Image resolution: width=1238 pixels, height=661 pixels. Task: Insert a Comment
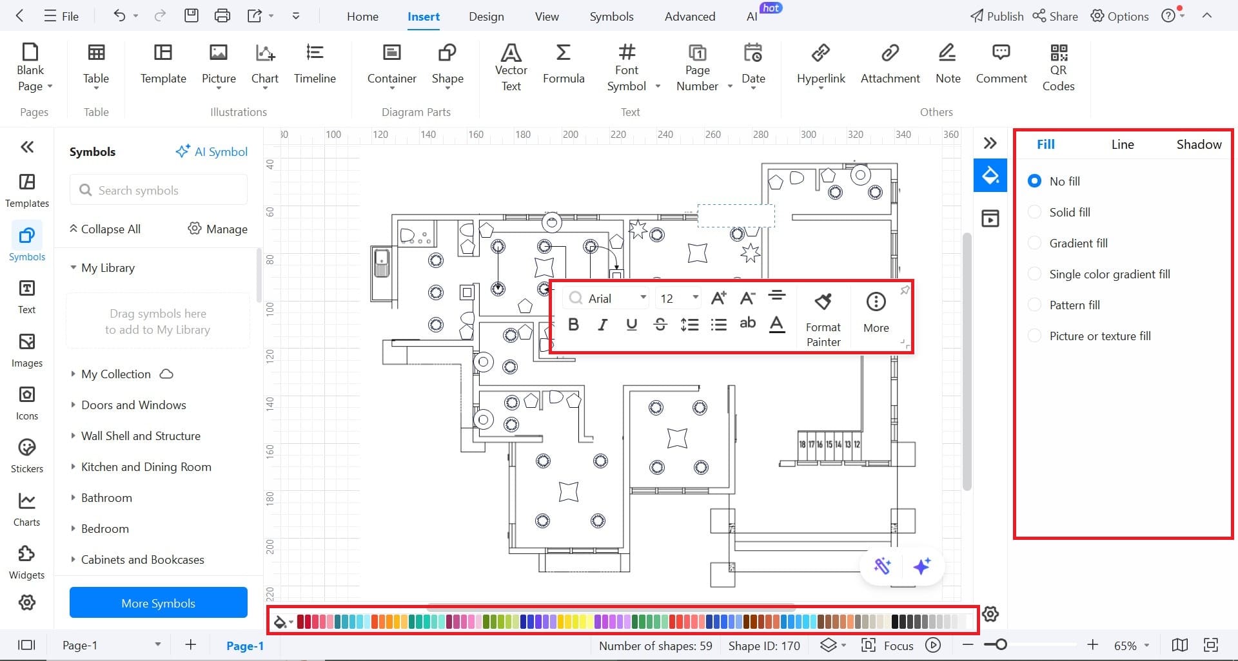(1001, 64)
